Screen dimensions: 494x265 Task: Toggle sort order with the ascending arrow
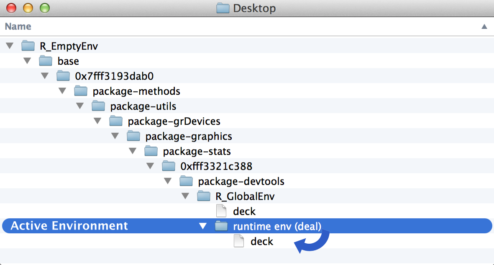484,27
